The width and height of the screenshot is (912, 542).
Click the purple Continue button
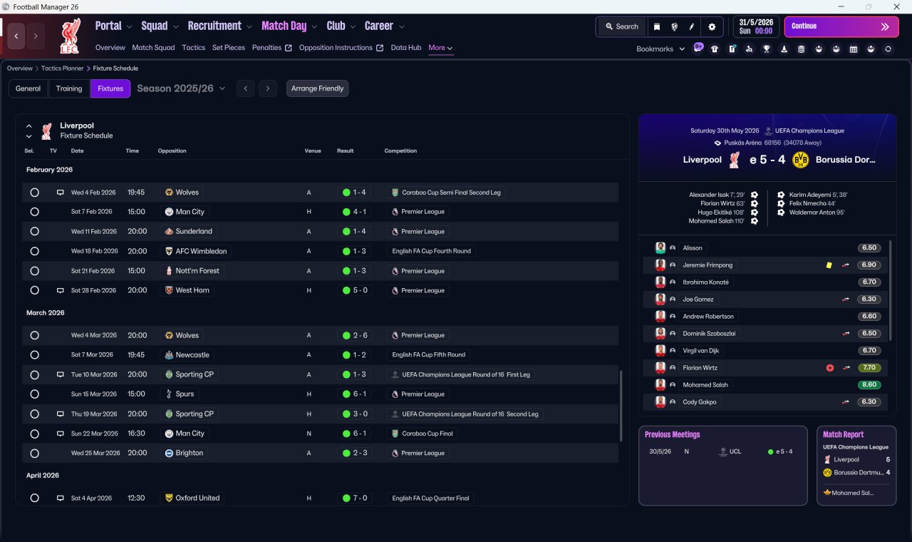(x=841, y=26)
